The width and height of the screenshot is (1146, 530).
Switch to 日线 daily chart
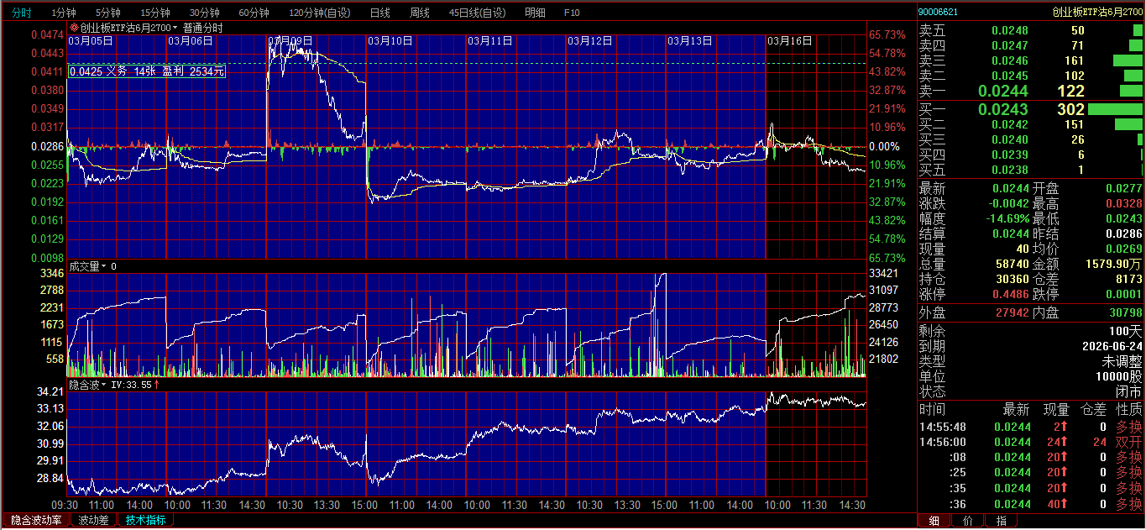click(379, 13)
